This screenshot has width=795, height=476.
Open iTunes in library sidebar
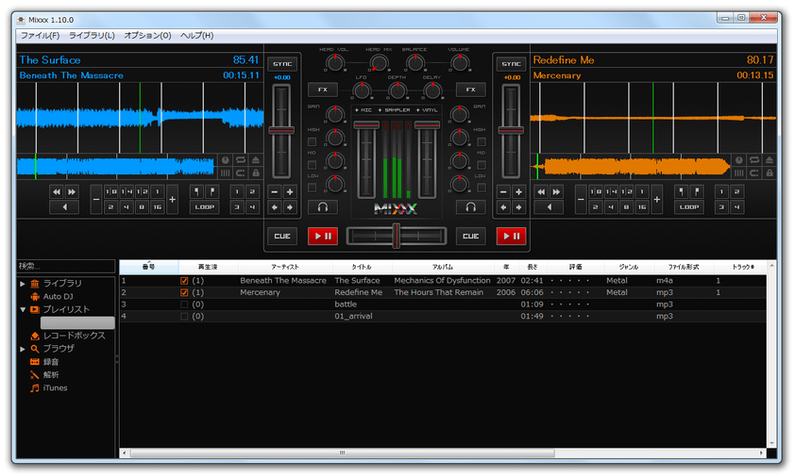tap(55, 388)
